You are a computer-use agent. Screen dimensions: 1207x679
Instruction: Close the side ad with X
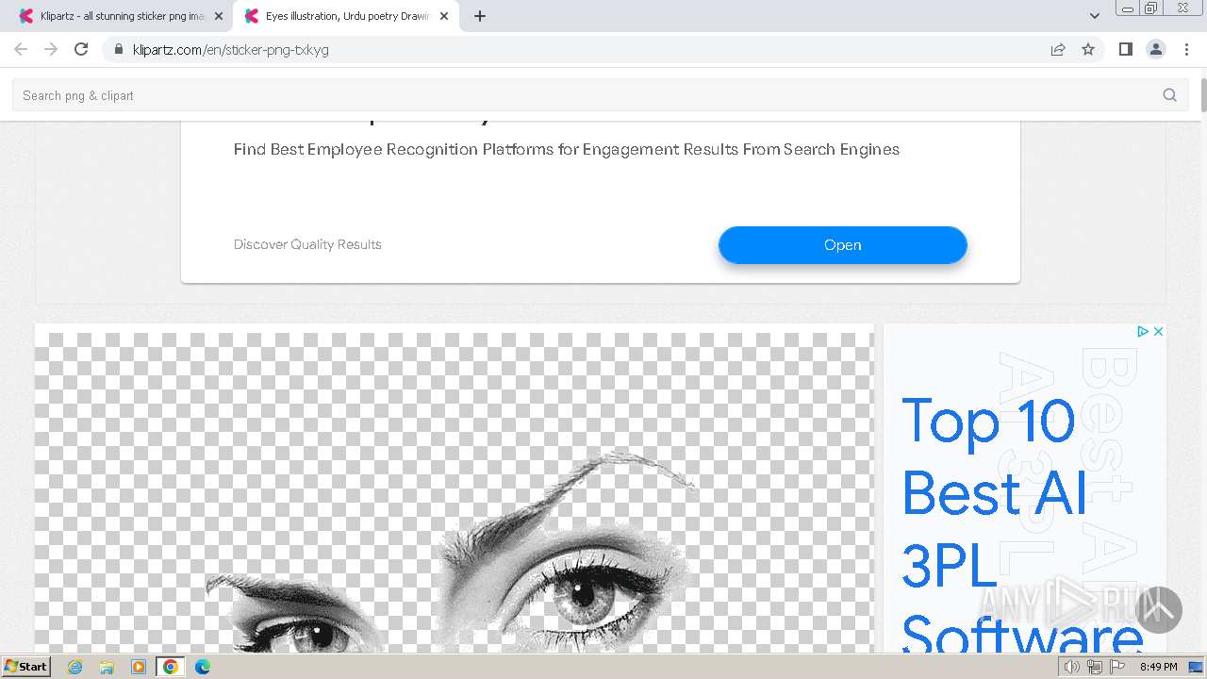coord(1158,331)
